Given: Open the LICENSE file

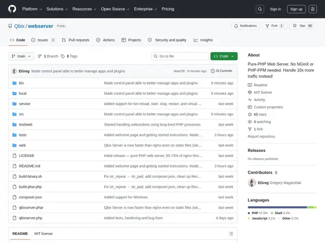Looking at the screenshot, I should [26, 156].
